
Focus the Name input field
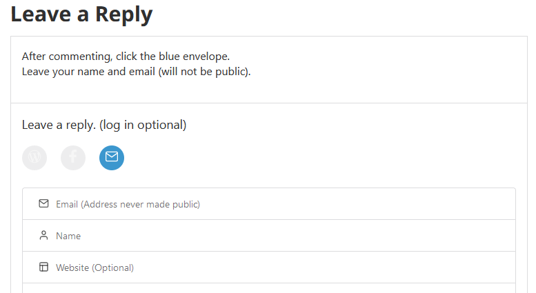coord(276,236)
